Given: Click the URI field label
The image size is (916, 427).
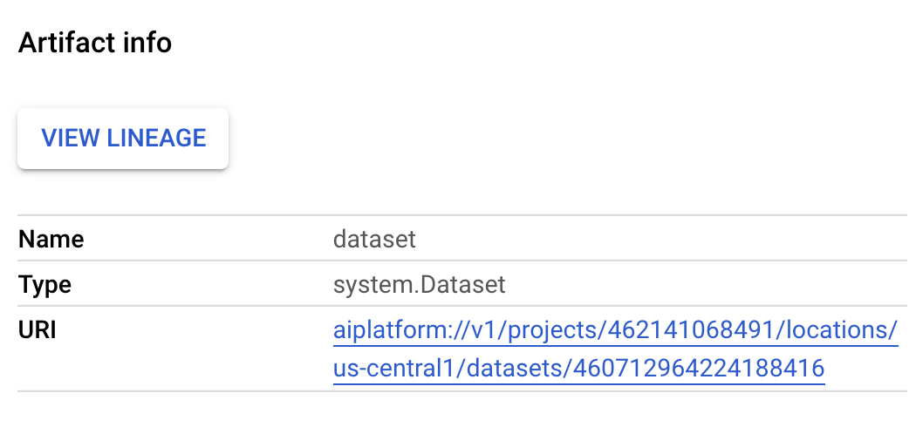Looking at the screenshot, I should click(37, 331).
